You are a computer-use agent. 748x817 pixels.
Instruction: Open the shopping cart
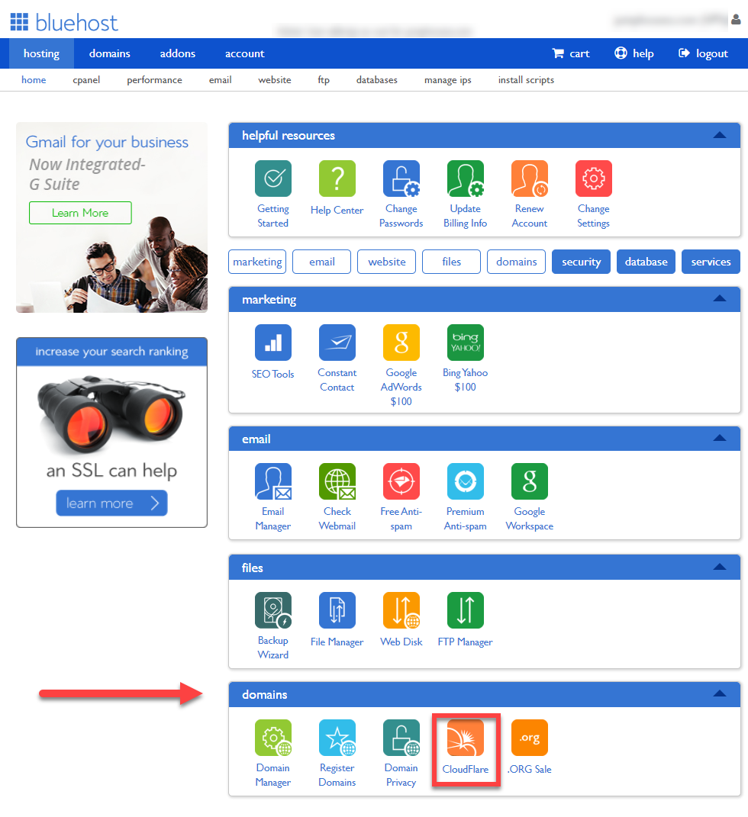571,53
